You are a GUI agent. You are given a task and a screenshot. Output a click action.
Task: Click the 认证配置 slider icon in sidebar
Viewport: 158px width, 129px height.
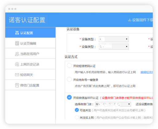coord(17,33)
